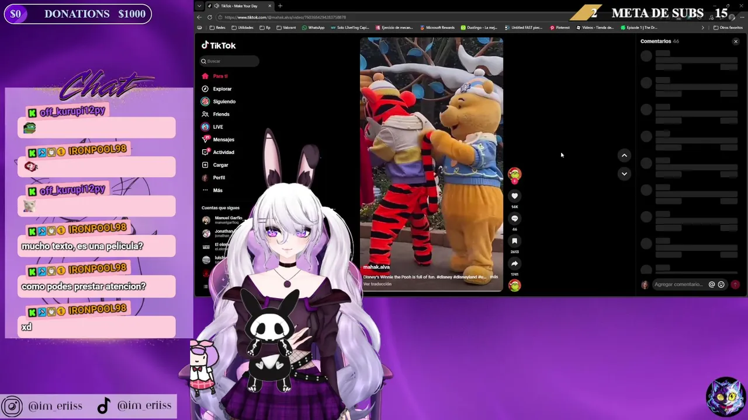Select the TikTok - Make Your Day tab
This screenshot has height=420, width=748.
[238, 6]
